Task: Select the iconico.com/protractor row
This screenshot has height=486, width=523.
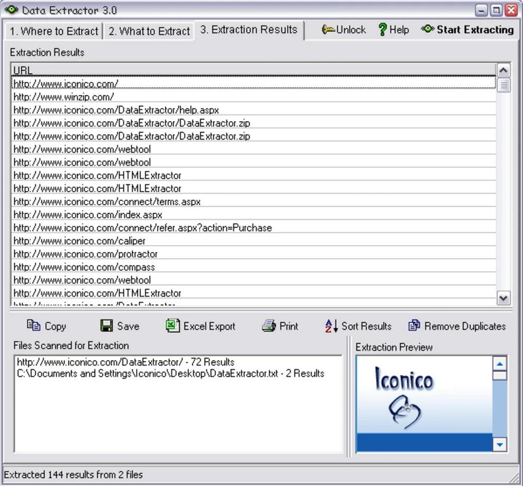Action: click(x=254, y=254)
